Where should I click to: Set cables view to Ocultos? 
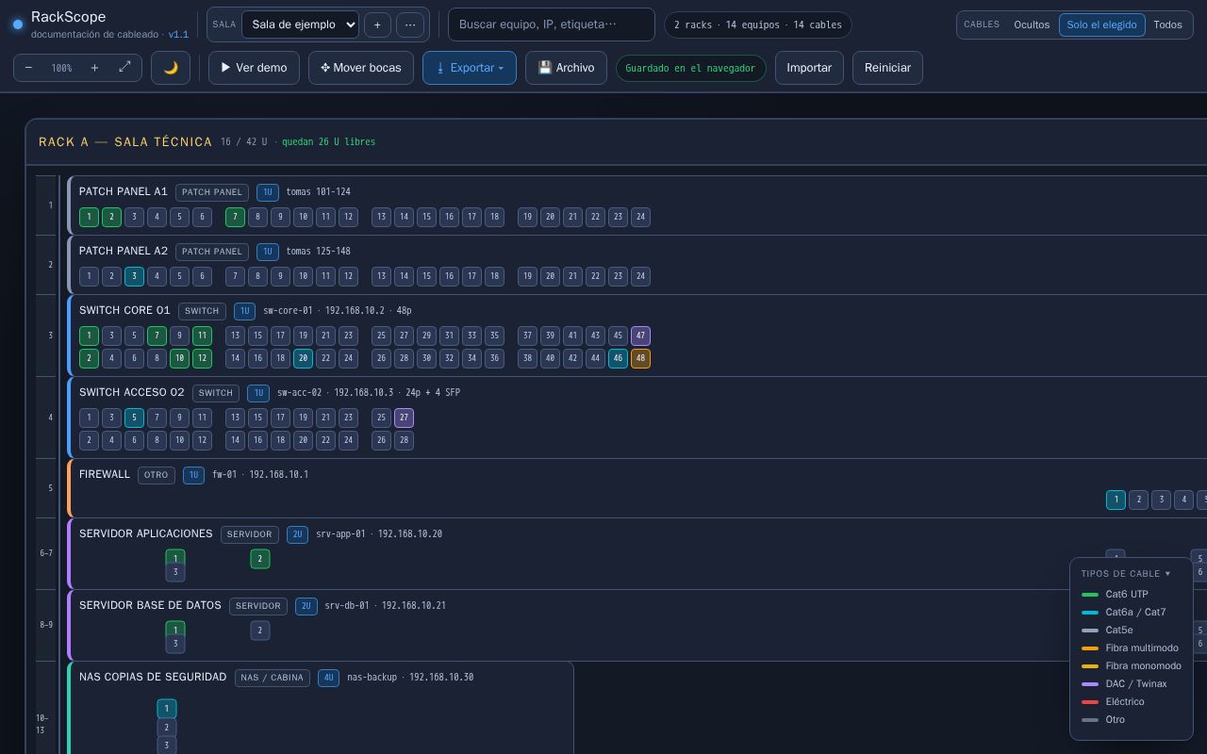coord(1032,25)
